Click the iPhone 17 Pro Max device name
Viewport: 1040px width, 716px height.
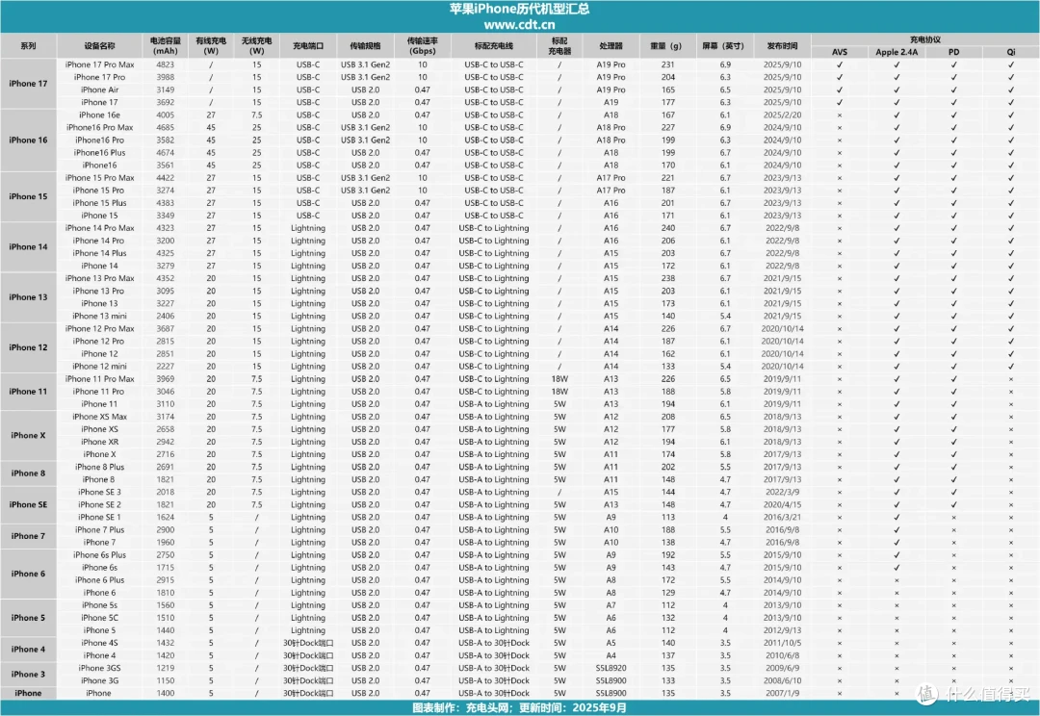coord(99,64)
